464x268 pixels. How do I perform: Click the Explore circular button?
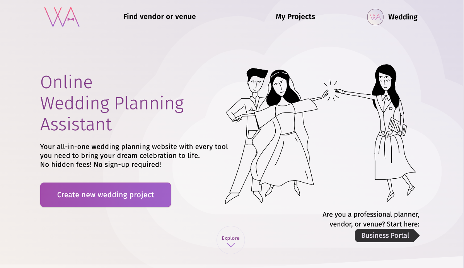(230, 240)
